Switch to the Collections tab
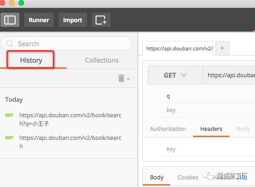Screen dimensions: 255x187 [x=102, y=60]
